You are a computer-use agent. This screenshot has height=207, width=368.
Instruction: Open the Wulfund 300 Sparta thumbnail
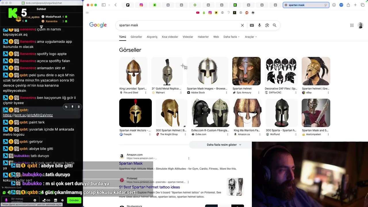coord(282,113)
